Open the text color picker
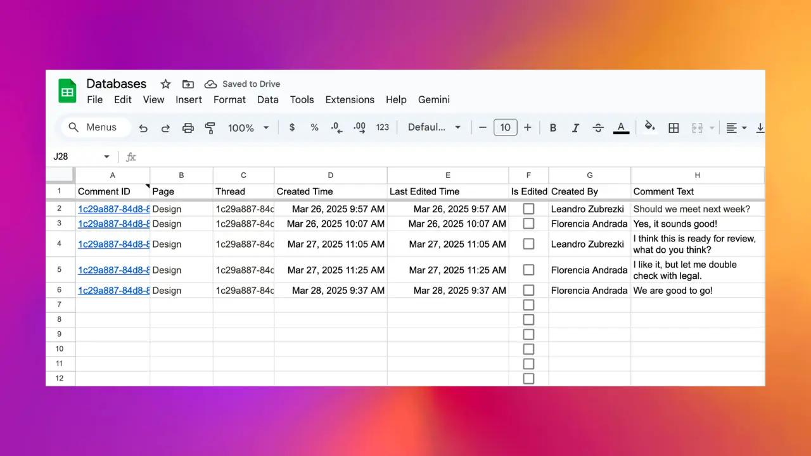This screenshot has width=811, height=456. pos(621,128)
